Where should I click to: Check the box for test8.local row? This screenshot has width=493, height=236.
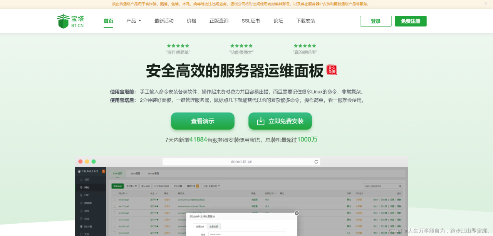pyautogui.click(x=114, y=200)
